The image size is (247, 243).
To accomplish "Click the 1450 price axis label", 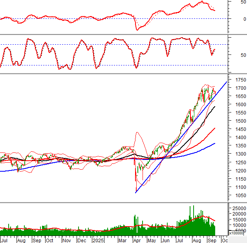I will click(241, 129).
